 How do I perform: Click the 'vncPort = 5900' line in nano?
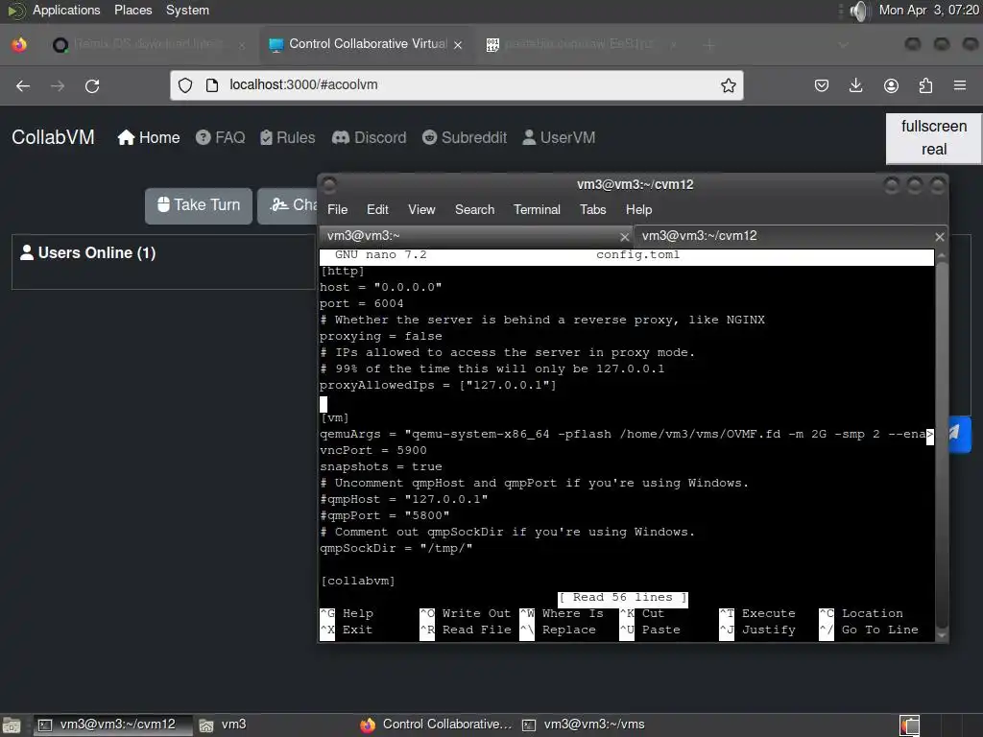(373, 450)
